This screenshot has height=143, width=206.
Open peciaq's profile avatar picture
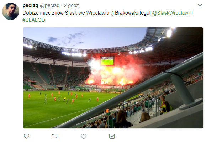tap(11, 11)
